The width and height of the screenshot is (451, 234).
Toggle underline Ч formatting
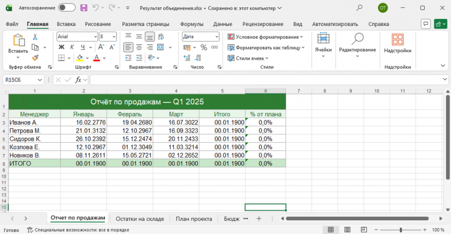[83, 47]
